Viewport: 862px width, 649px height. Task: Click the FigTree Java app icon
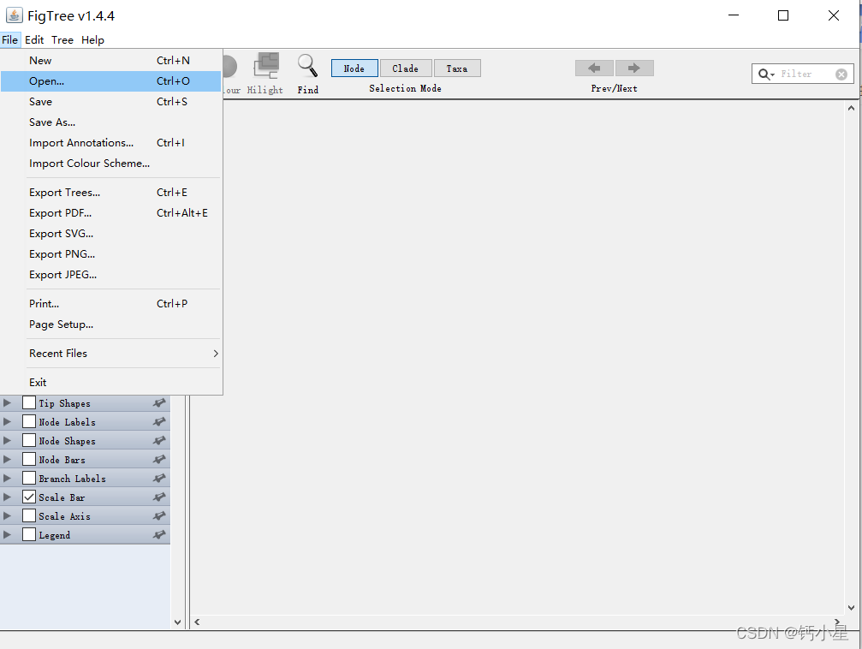click(x=14, y=15)
